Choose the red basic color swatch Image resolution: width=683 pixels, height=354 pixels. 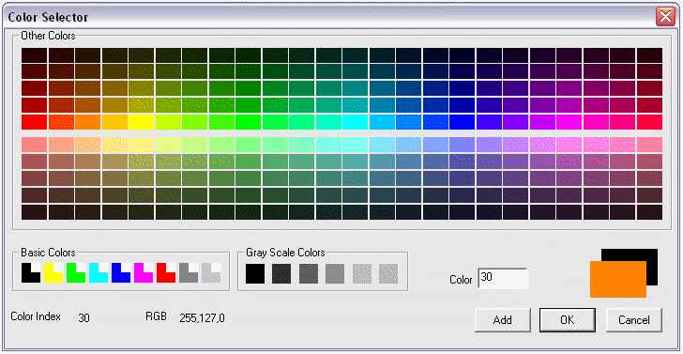click(x=166, y=272)
